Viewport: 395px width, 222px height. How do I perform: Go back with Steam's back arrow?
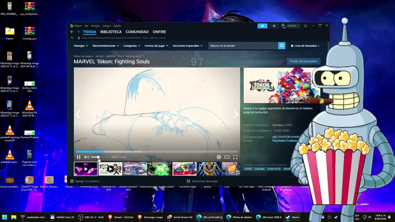click(72, 32)
